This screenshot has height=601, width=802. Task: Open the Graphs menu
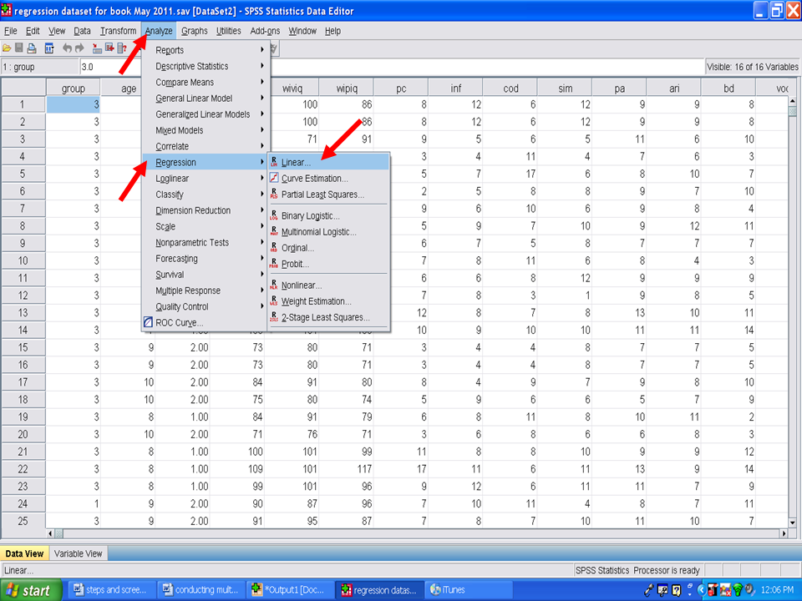(x=194, y=31)
